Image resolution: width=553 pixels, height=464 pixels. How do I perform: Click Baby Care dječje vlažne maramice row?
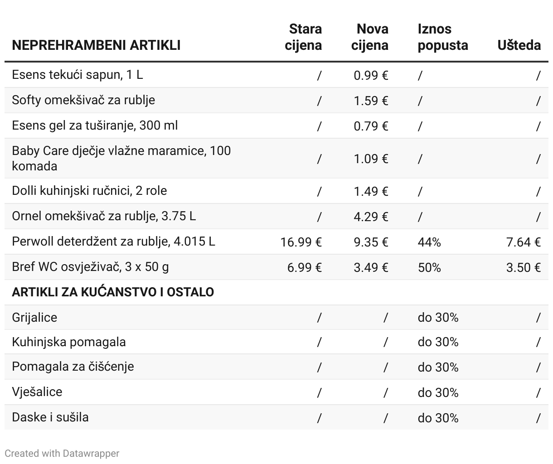point(276,158)
